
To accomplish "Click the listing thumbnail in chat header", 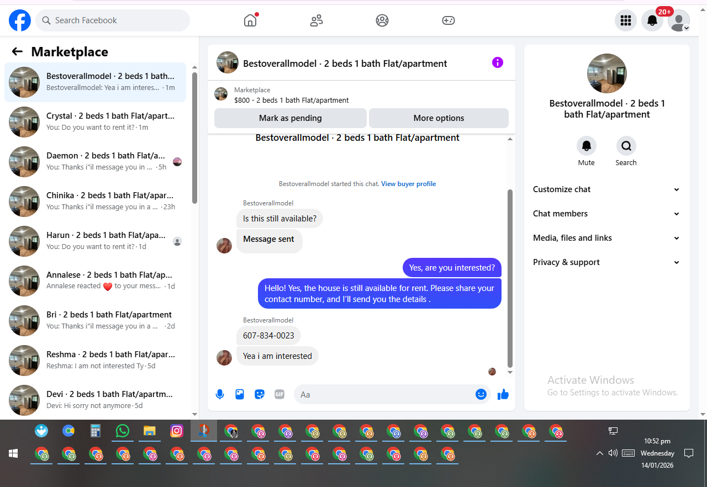I will pyautogui.click(x=228, y=62).
